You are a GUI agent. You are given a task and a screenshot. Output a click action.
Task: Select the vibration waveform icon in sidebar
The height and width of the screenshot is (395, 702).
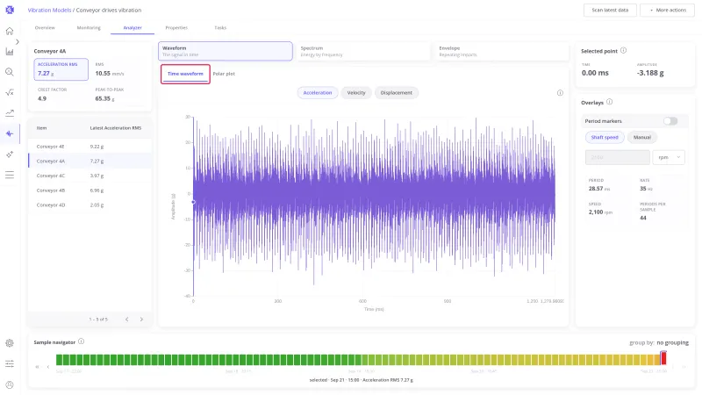(x=10, y=133)
